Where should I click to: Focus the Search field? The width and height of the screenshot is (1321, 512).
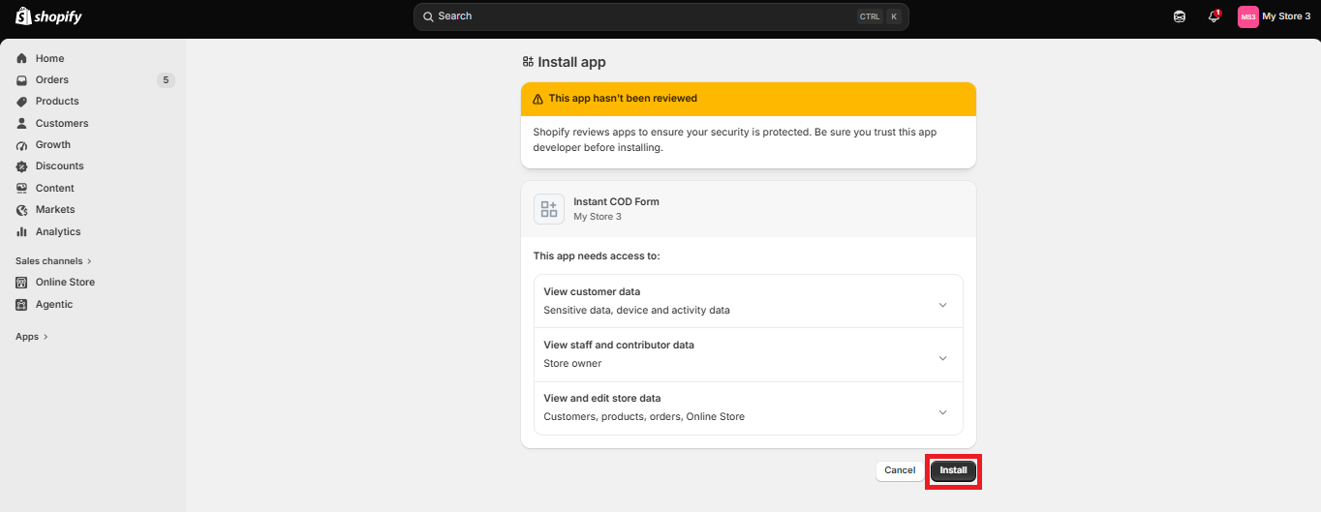661,16
